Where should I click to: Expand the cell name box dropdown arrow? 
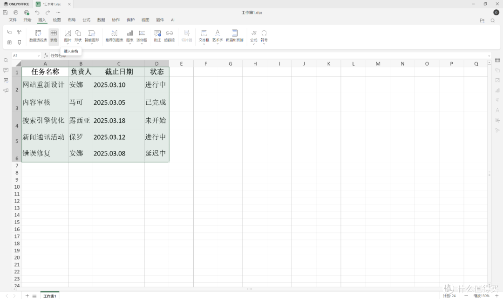coord(39,56)
